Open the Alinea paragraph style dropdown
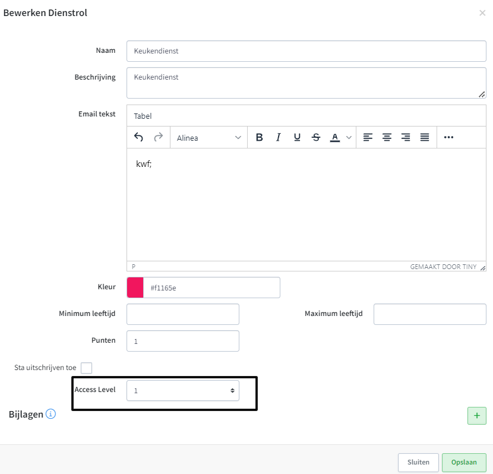 pyautogui.click(x=208, y=138)
